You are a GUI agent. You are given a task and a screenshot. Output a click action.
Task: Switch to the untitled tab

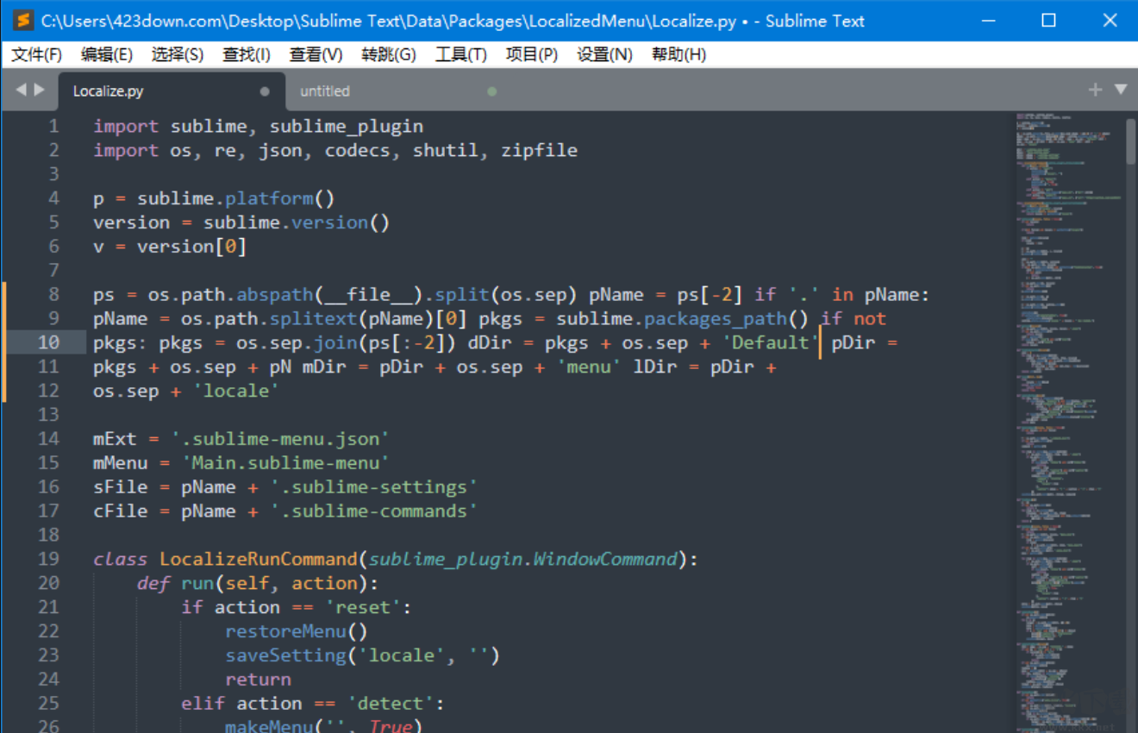[325, 91]
